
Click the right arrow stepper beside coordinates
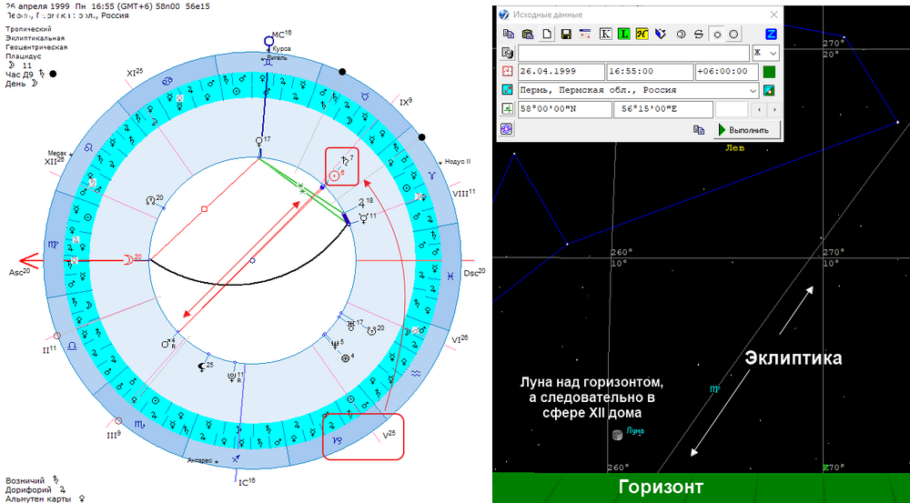[773, 109]
